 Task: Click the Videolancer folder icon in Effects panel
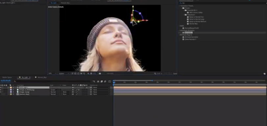pyautogui.click(x=186, y=15)
